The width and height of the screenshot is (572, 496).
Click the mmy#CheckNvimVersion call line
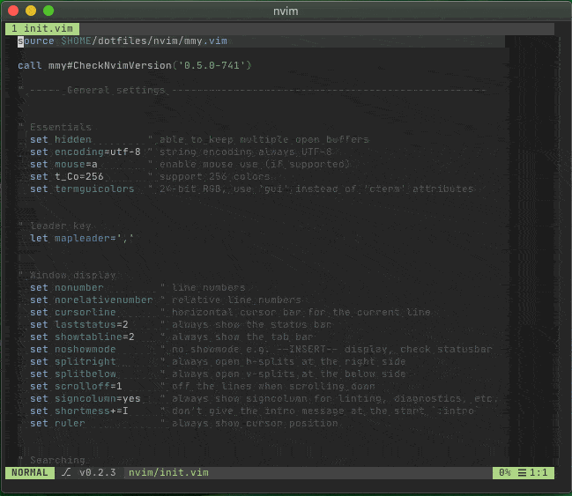(x=135, y=66)
